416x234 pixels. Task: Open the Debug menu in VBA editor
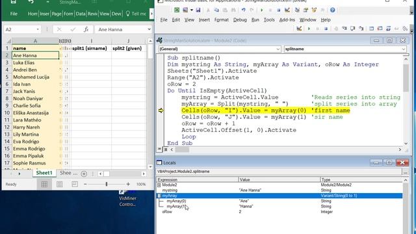(240, 19)
